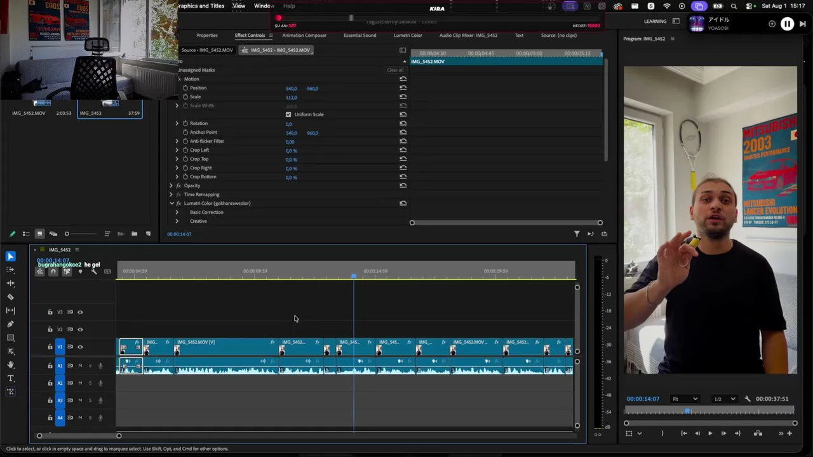The width and height of the screenshot is (813, 457).
Task: Solo audio track A2
Action: tap(90, 383)
